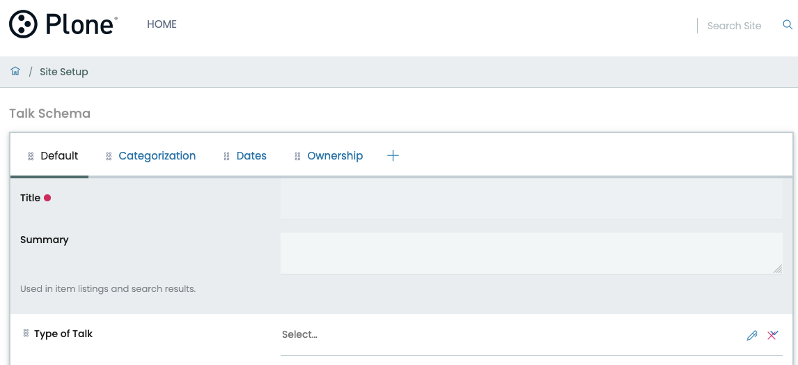
Task: Click drag handle on Ownership tab
Action: click(x=297, y=156)
